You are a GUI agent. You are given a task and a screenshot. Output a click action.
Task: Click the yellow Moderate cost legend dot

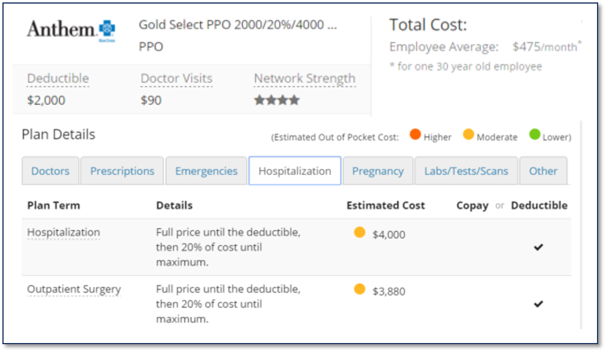pyautogui.click(x=468, y=134)
